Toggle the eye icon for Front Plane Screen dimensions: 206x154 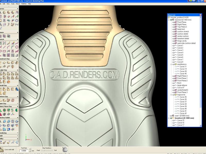(173, 22)
